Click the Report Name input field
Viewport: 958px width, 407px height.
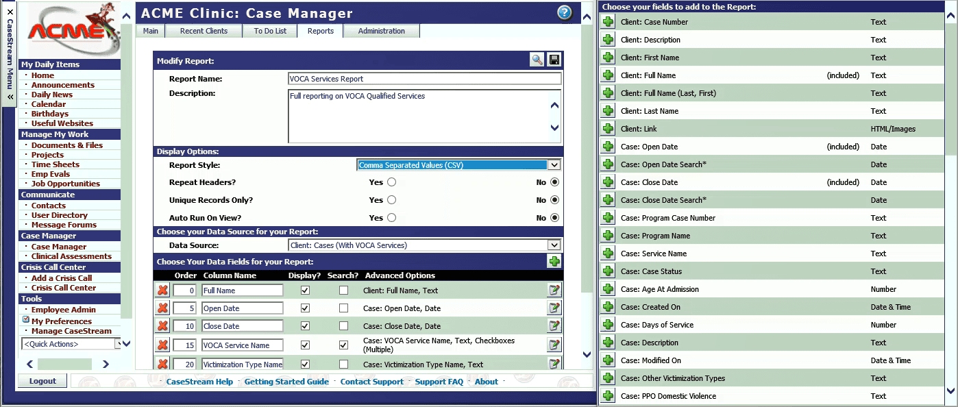[x=425, y=79]
